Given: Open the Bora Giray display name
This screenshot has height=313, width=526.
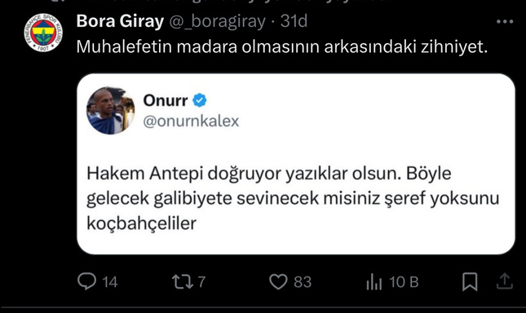Looking at the screenshot, I should (120, 21).
